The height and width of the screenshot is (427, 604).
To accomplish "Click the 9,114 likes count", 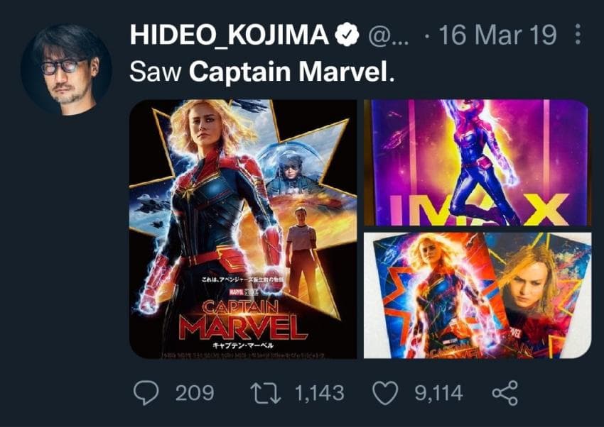I will pos(438,392).
